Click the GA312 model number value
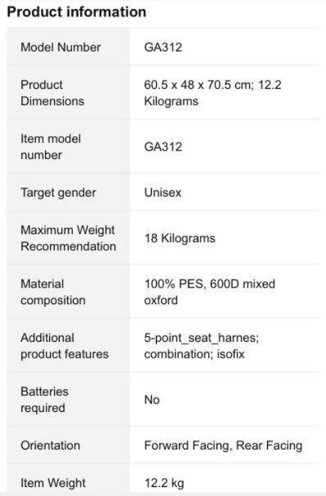326x496 pixels. pyautogui.click(x=163, y=47)
